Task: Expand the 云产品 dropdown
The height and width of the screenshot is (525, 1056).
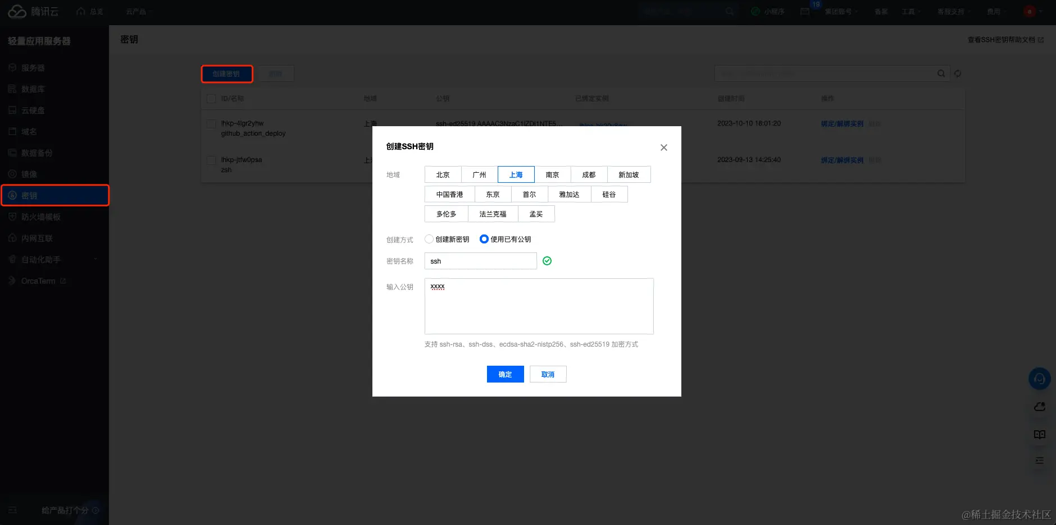Action: click(139, 11)
